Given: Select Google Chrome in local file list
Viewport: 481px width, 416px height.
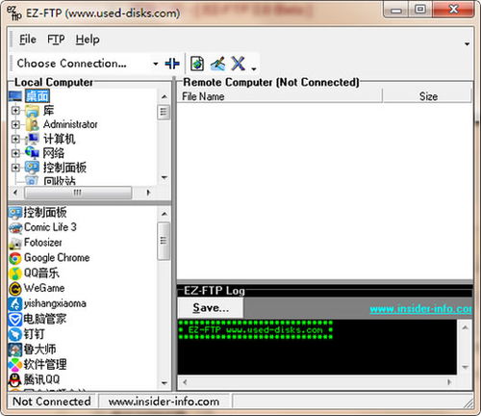Looking at the screenshot, I should 49,257.
